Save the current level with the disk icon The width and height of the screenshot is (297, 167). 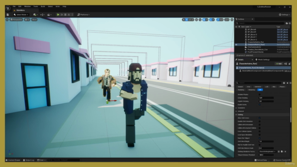pos(8,14)
